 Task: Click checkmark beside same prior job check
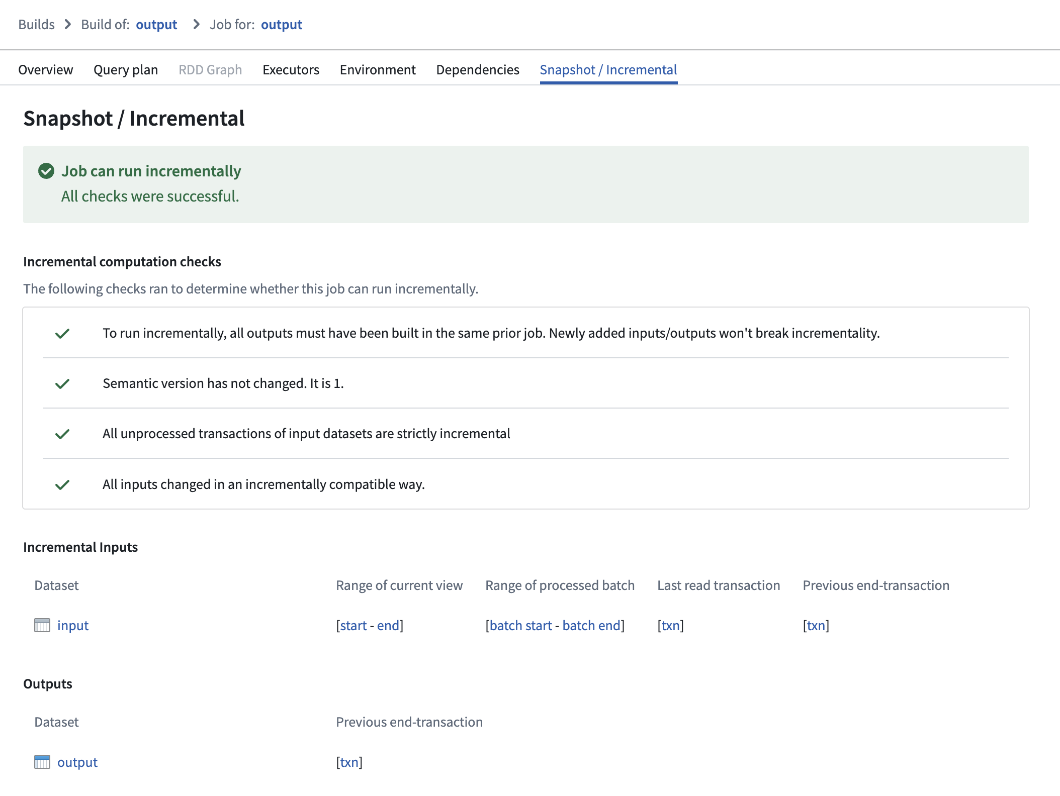pos(62,333)
